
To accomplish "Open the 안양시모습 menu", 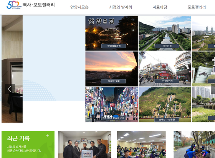I will pos(79,7).
